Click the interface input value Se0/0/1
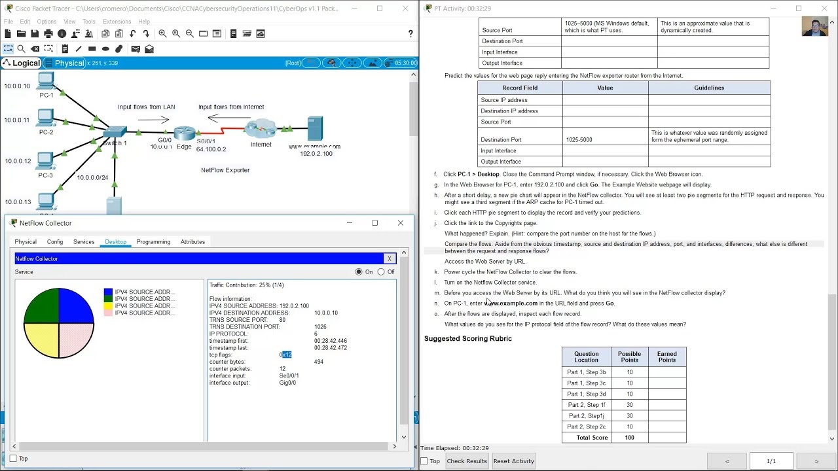Screen dimensions: 838x471 click(x=289, y=375)
